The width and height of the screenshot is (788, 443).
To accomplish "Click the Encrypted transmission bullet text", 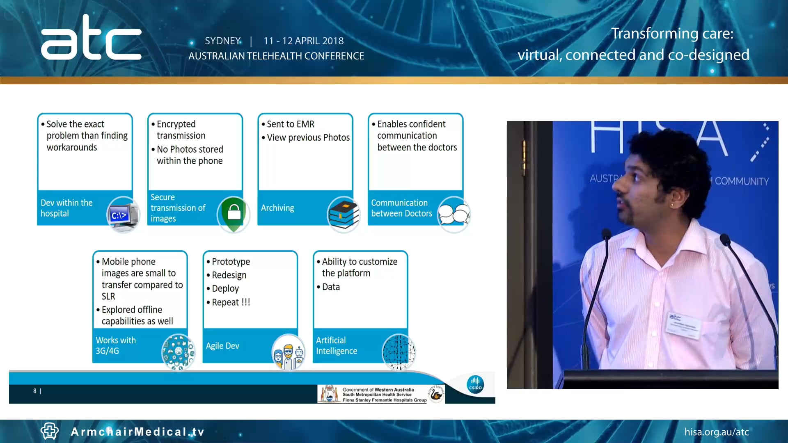I will (x=181, y=130).
